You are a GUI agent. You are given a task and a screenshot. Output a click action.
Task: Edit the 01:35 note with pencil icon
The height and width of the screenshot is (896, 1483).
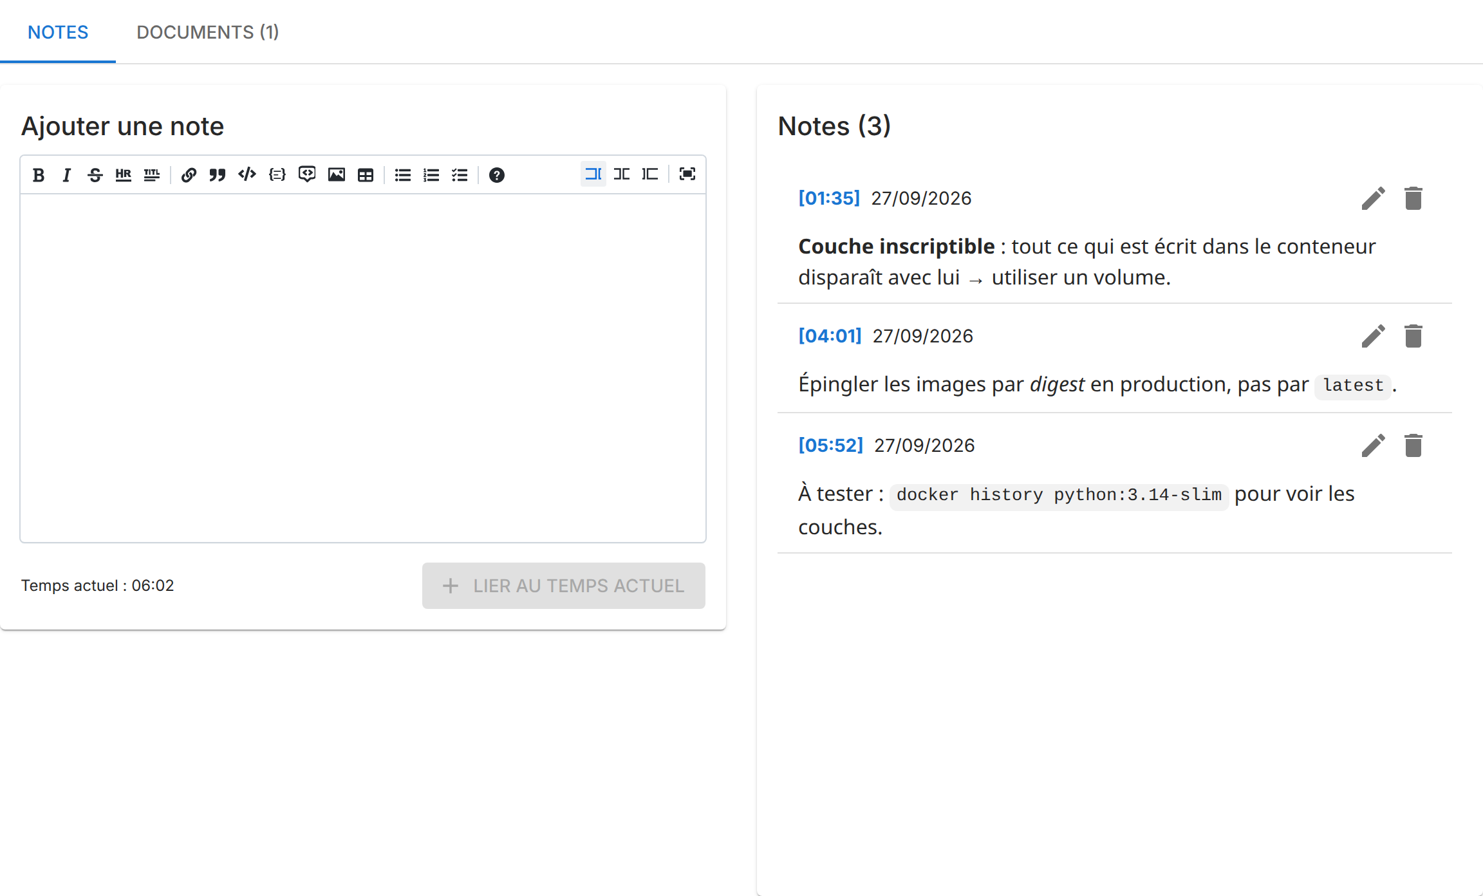pos(1374,198)
